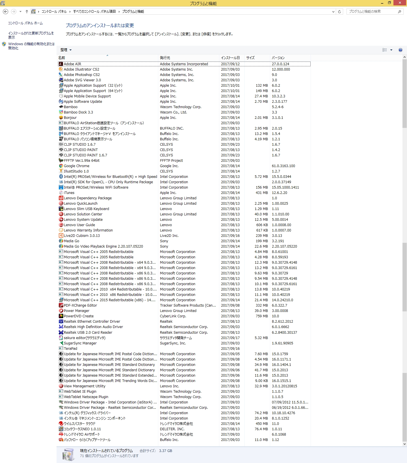
Task: Change the list view layout button
Action: (x=385, y=50)
